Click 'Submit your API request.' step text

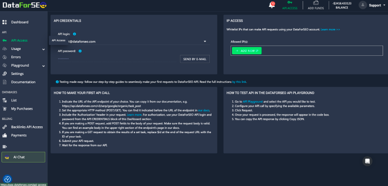(x=78, y=141)
